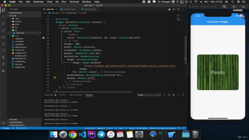
Task: Open scaffold.jpg in the explorer
Action: [20, 61]
